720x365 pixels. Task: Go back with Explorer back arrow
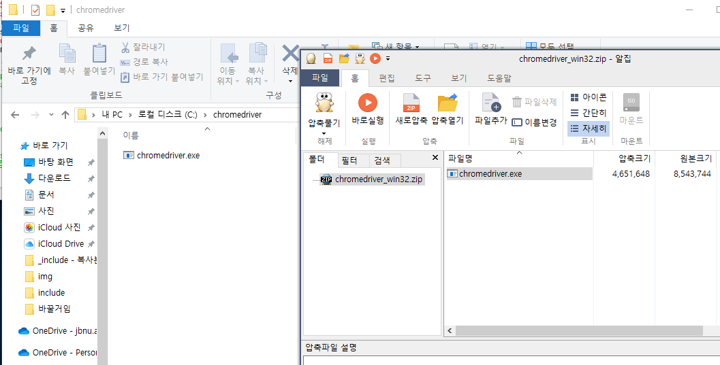[x=15, y=114]
